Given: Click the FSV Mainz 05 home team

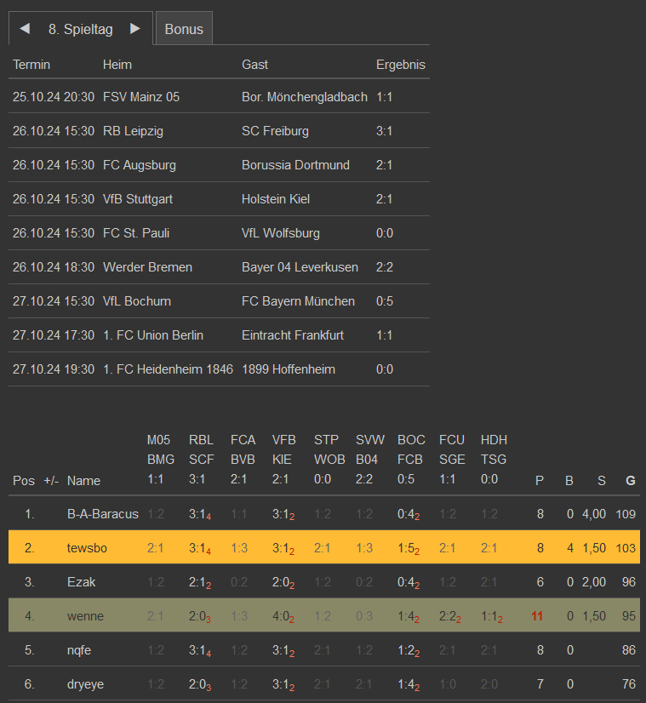Looking at the screenshot, I should 140,97.
